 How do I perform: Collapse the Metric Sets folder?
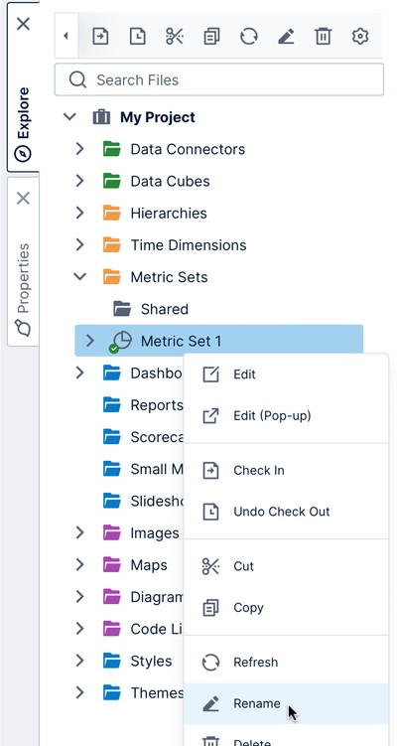coord(79,276)
